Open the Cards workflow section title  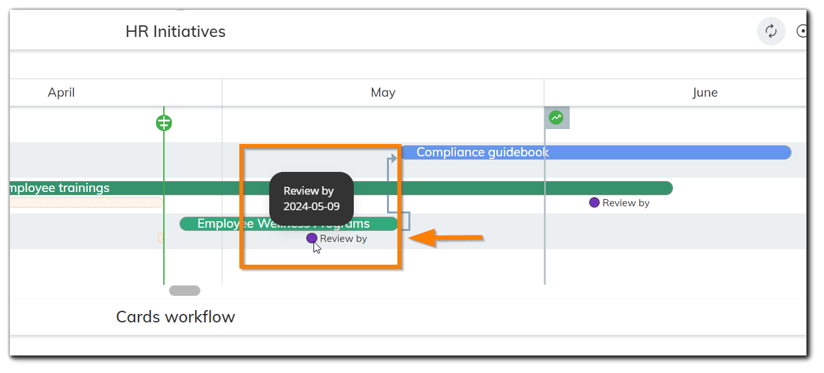(x=176, y=317)
